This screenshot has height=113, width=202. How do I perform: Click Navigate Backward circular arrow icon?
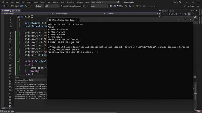pos(4,6)
